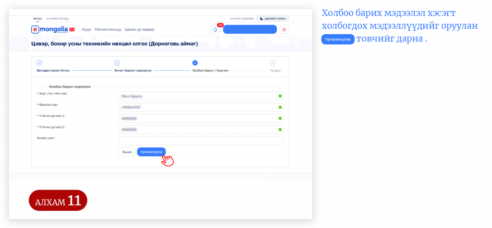Click the Холбоо барих мэдээлэл section heading

pyautogui.click(x=70, y=87)
